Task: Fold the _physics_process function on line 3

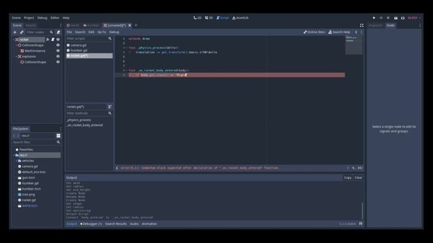Action: [x=127, y=48]
